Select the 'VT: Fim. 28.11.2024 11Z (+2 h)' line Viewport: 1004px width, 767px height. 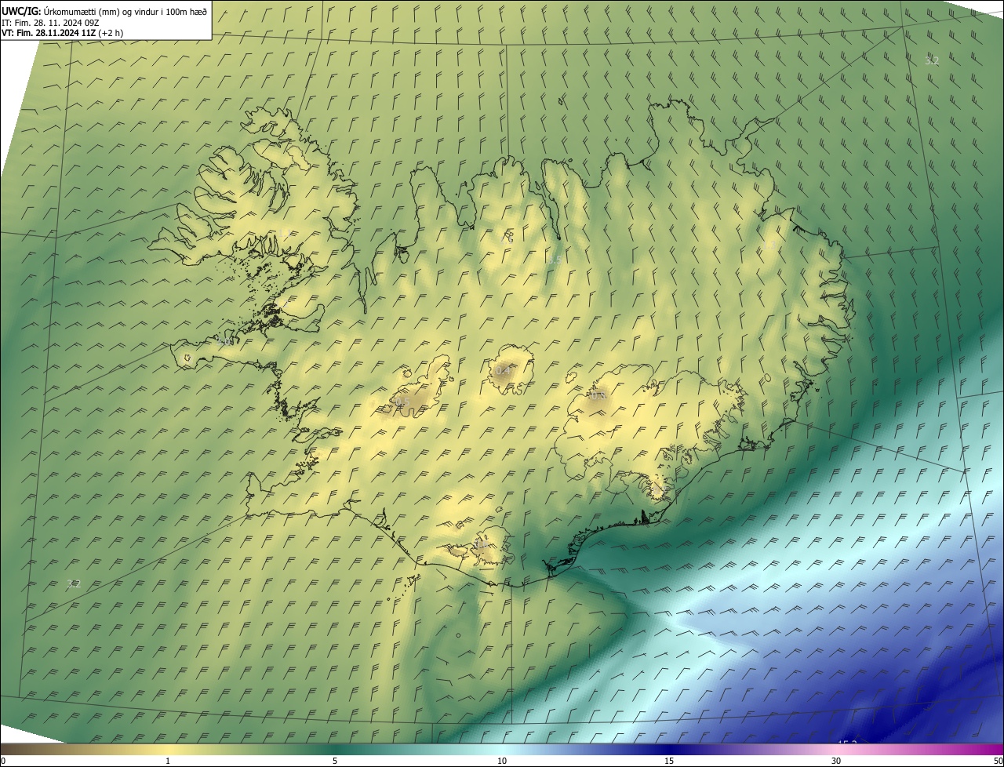[x=62, y=33]
